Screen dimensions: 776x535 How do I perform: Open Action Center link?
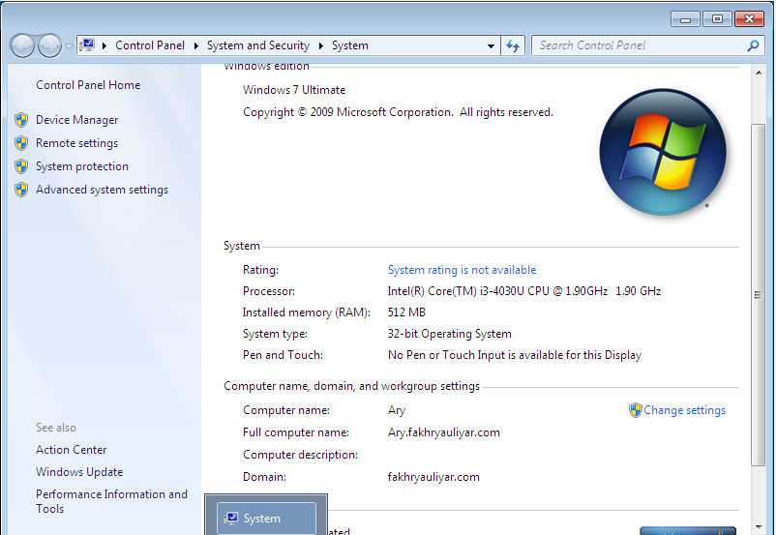(72, 450)
